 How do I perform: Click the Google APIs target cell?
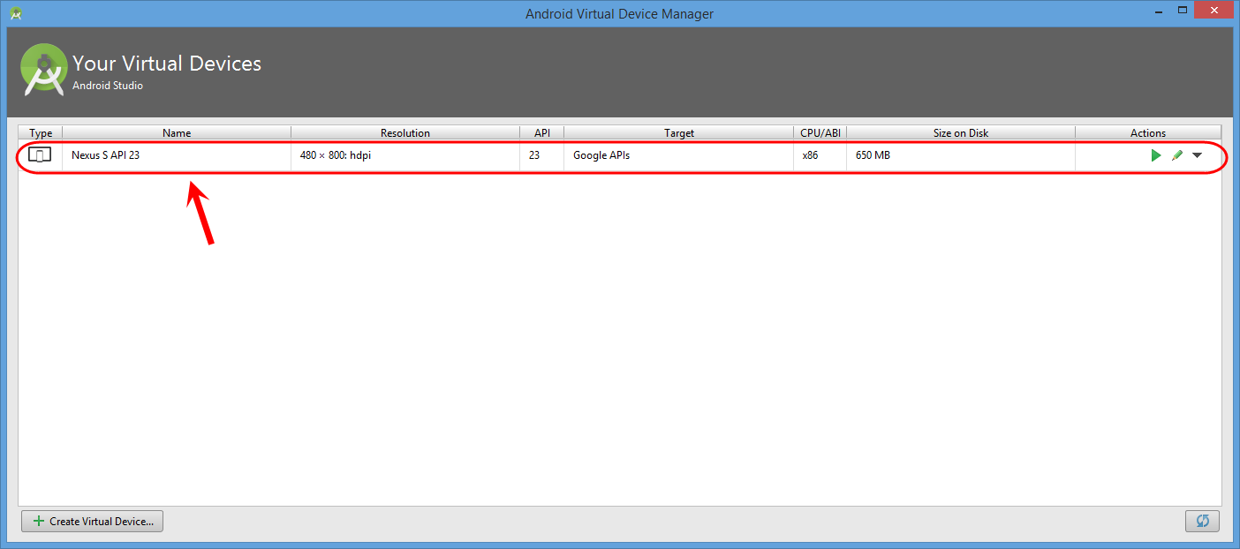click(x=678, y=155)
